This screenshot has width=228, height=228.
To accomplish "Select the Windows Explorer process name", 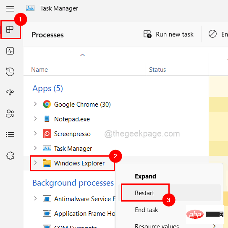I will click(79, 163).
